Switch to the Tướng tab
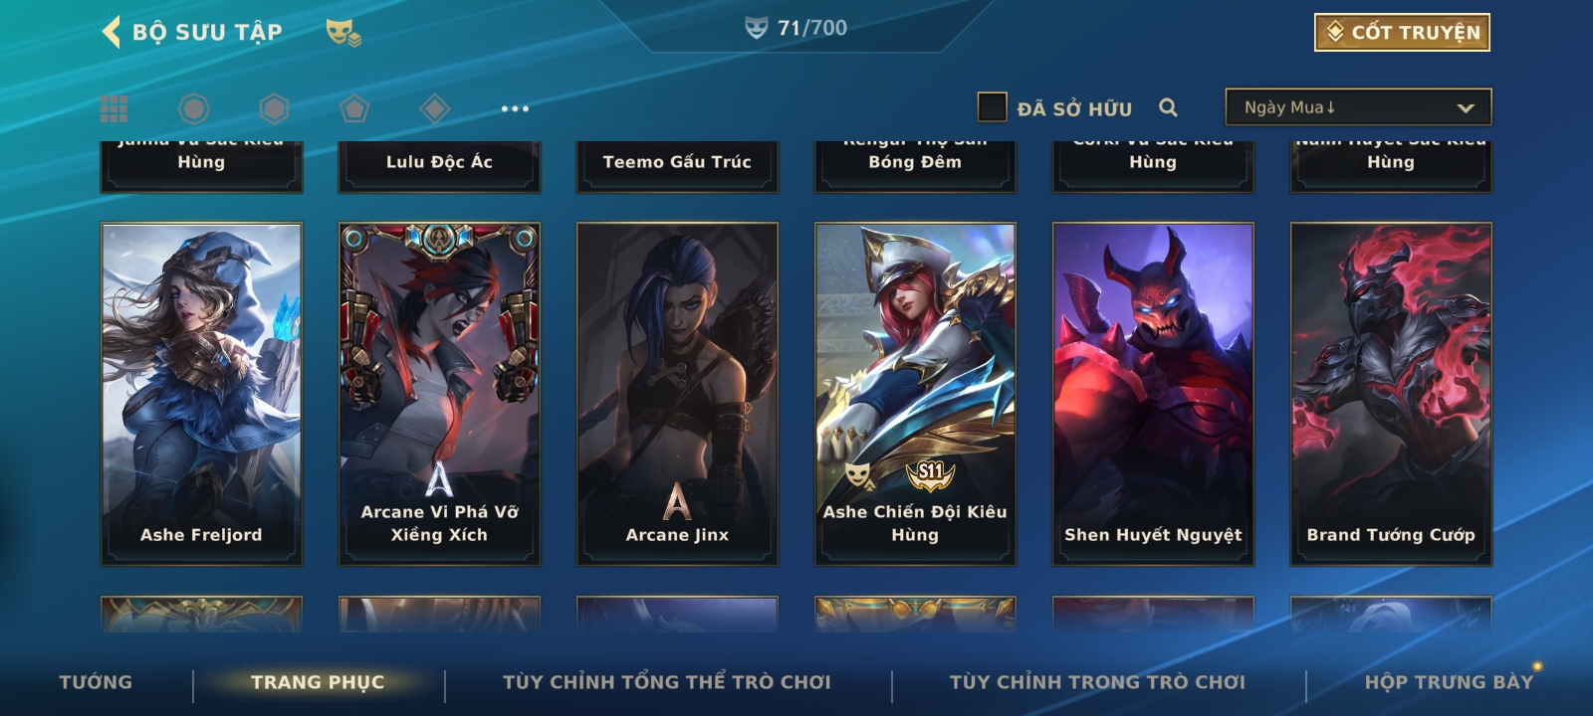 click(96, 682)
